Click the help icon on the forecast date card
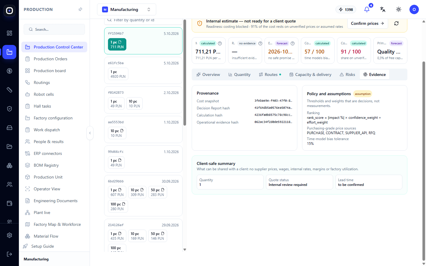Screen dimensions: 426x266 (293, 43)
